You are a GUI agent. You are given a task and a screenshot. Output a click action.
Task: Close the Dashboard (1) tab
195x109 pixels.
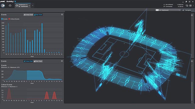pos(30,5)
